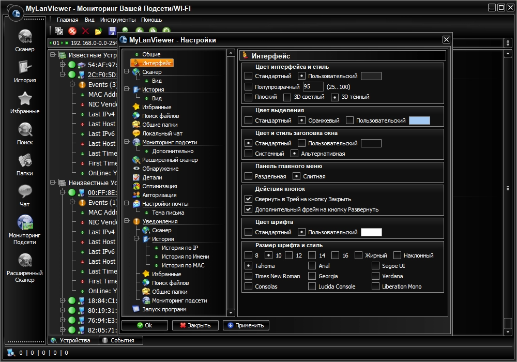The height and width of the screenshot is (362, 517).
Task: Open the Инструменты menu
Action: coord(118,20)
